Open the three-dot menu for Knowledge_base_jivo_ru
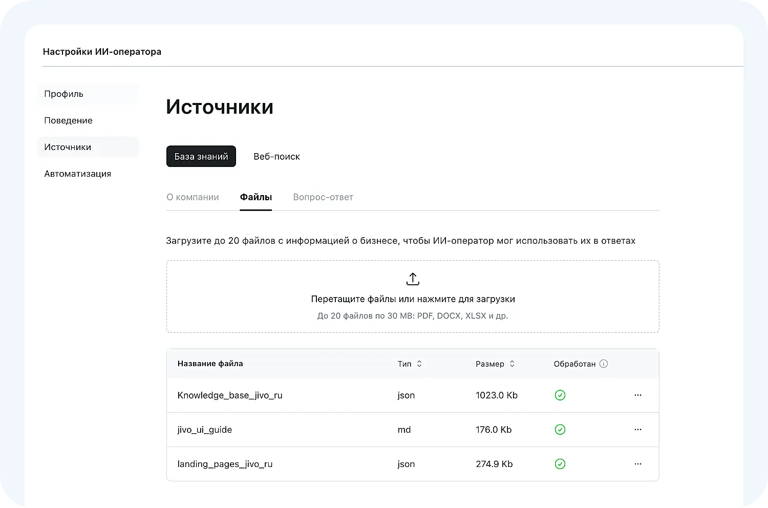The image size is (768, 508). (x=638, y=395)
